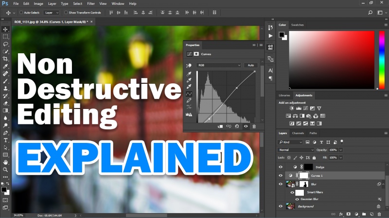Toggle Curves adjustment visibility in Properties
Image resolution: width=389 pixels, height=218 pixels.
point(246,126)
